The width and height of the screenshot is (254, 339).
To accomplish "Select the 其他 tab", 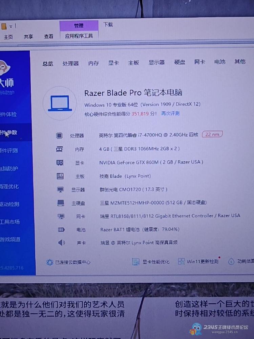I will pos(240,61).
